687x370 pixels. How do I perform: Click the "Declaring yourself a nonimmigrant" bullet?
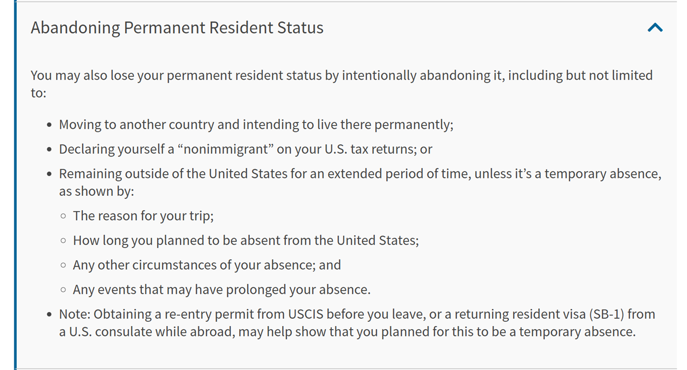click(x=245, y=149)
